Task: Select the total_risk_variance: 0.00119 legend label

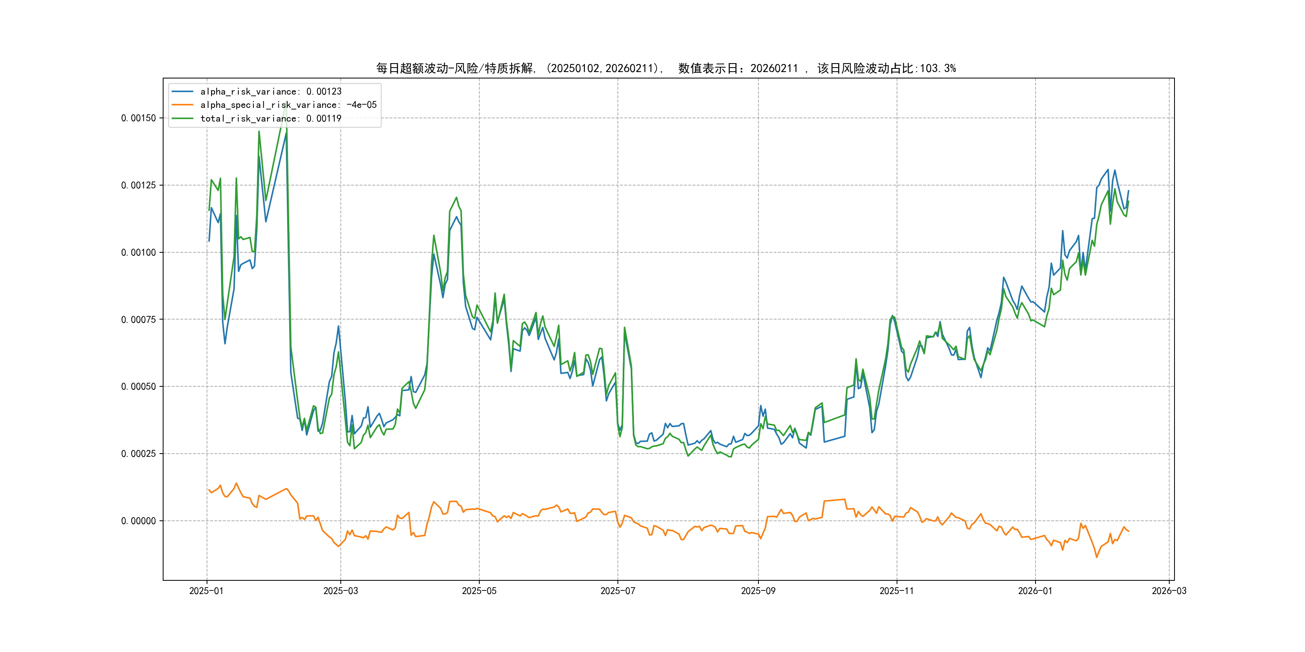Action: 271,118
